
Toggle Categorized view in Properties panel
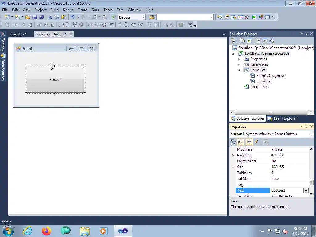coord(233,142)
